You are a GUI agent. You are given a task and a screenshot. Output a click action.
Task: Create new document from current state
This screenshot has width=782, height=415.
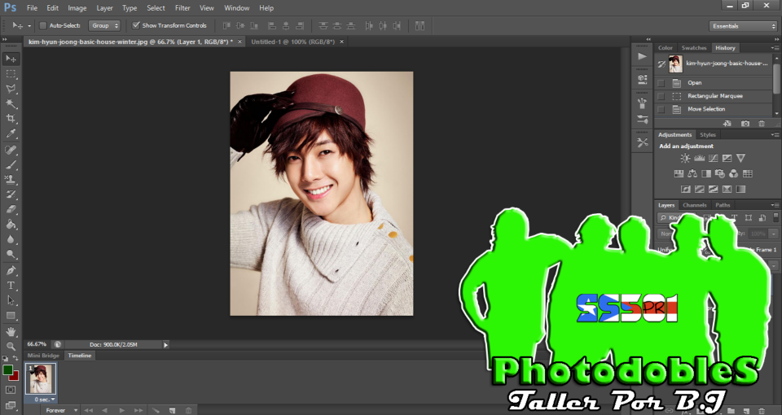click(x=727, y=124)
